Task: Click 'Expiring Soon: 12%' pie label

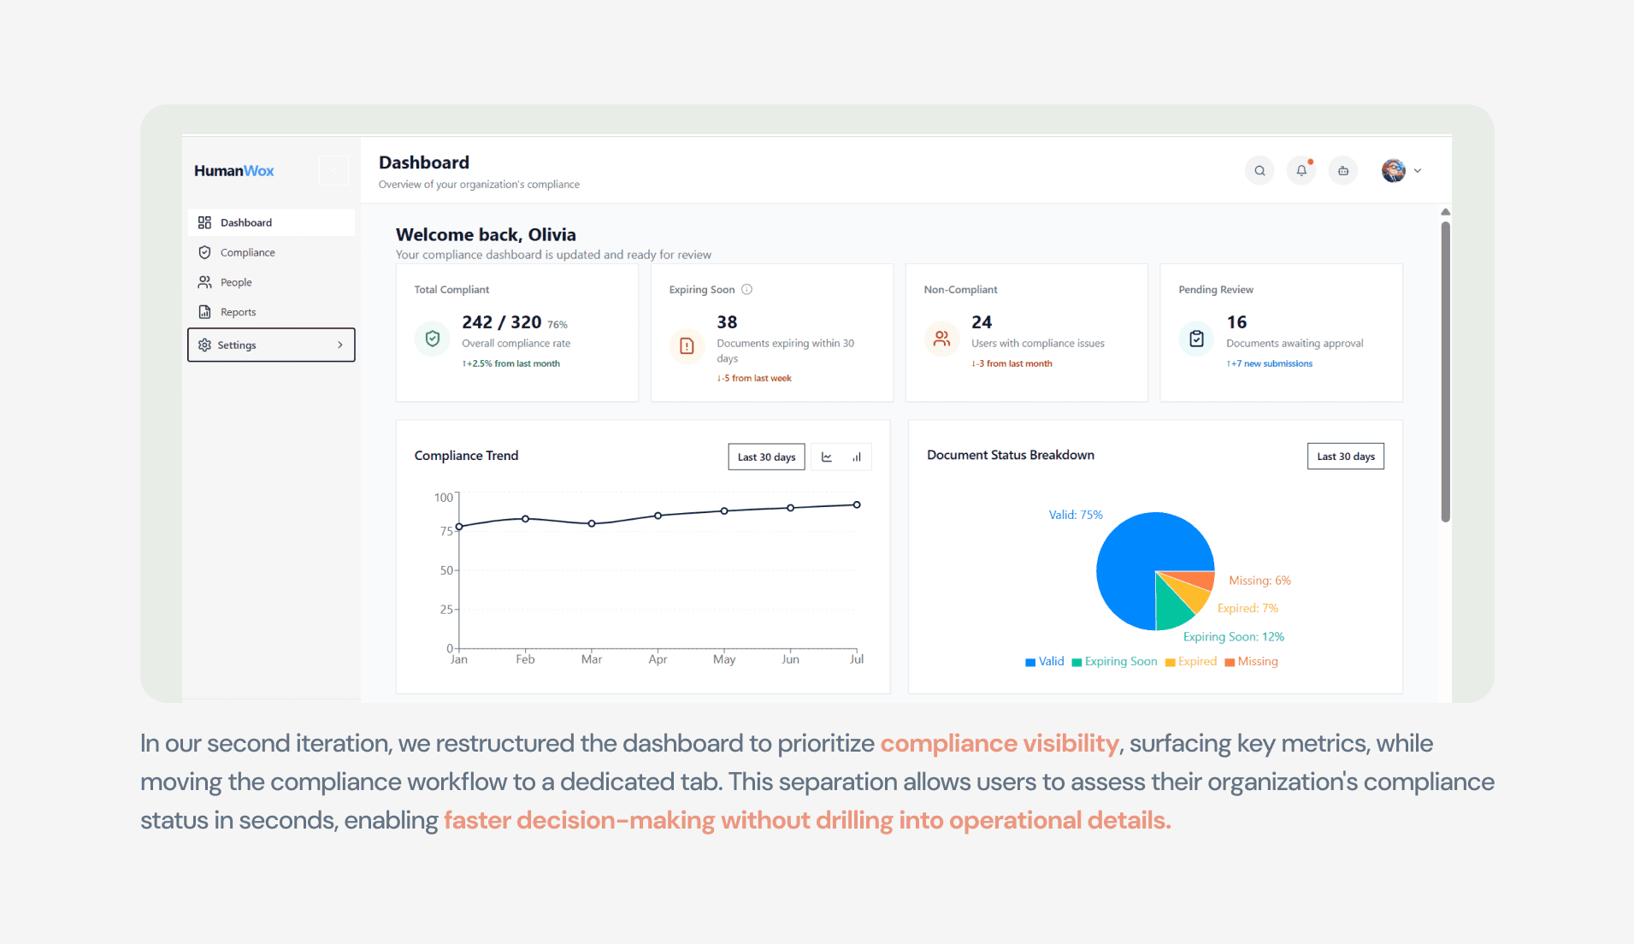Action: 1233,637
